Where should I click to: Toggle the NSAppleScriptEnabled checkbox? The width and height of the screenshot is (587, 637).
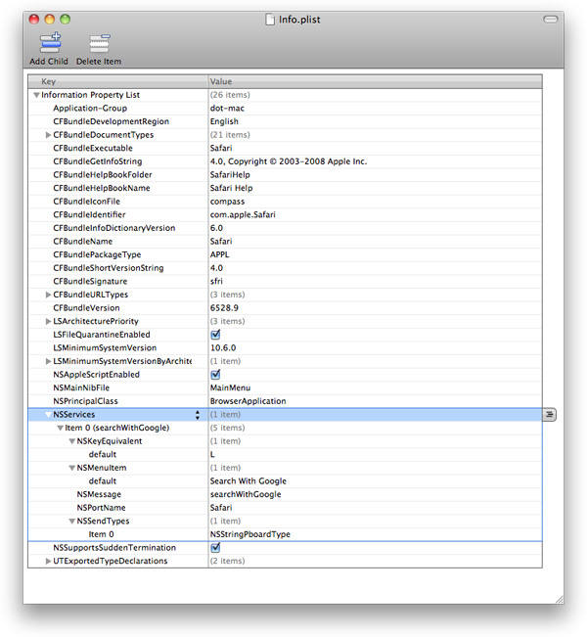215,375
